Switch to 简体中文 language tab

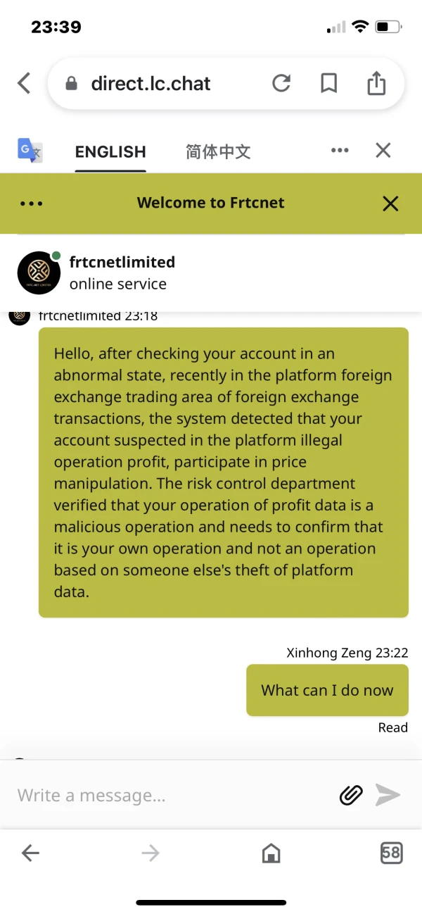(218, 151)
